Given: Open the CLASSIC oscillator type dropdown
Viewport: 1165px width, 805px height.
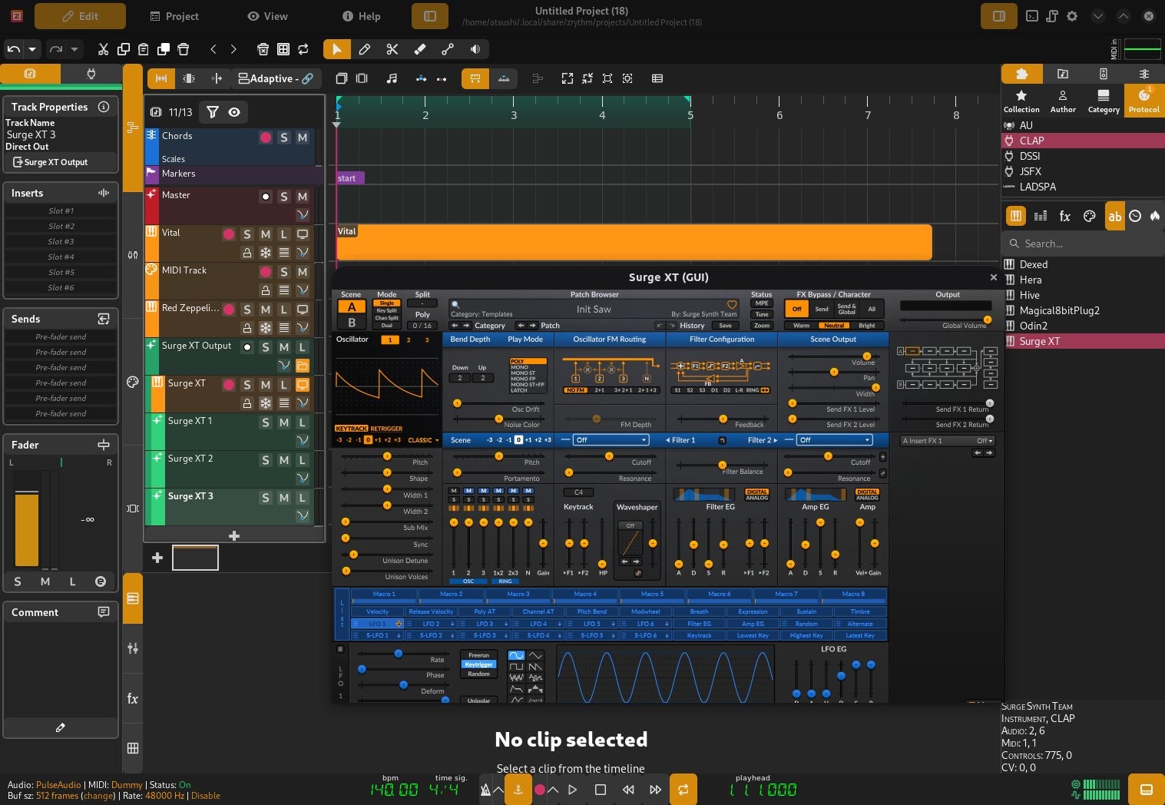Looking at the screenshot, I should coord(423,440).
